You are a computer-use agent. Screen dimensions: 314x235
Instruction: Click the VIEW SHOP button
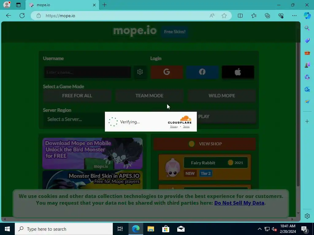pos(205,144)
